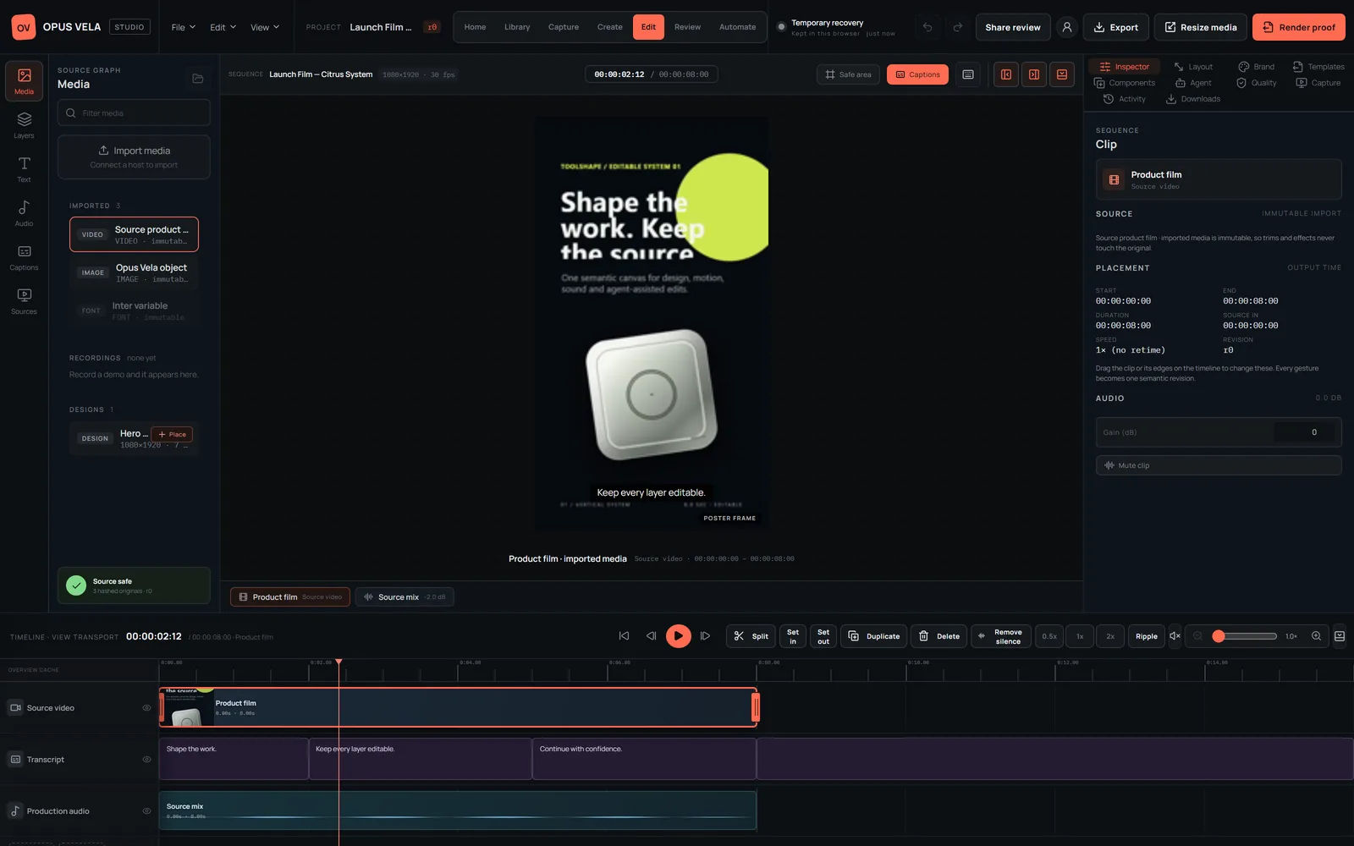Open the Brand panel tab
Image resolution: width=1354 pixels, height=846 pixels.
pos(1256,67)
